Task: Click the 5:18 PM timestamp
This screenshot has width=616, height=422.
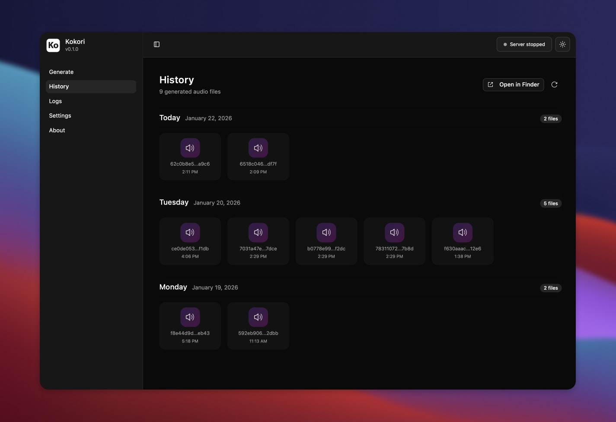Action: tap(190, 341)
